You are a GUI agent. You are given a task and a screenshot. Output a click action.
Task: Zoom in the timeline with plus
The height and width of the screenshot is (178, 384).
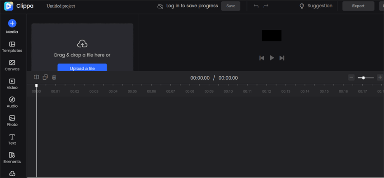pyautogui.click(x=380, y=78)
